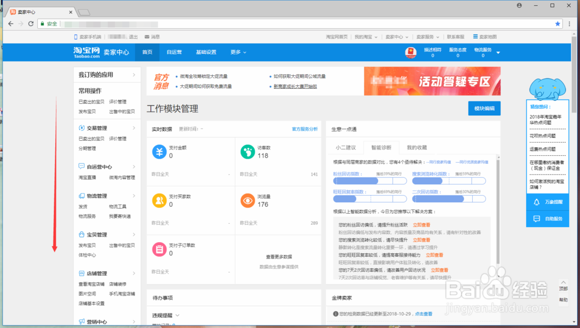
Task: Click the 活动答疑专区 banner
Action: click(x=432, y=81)
